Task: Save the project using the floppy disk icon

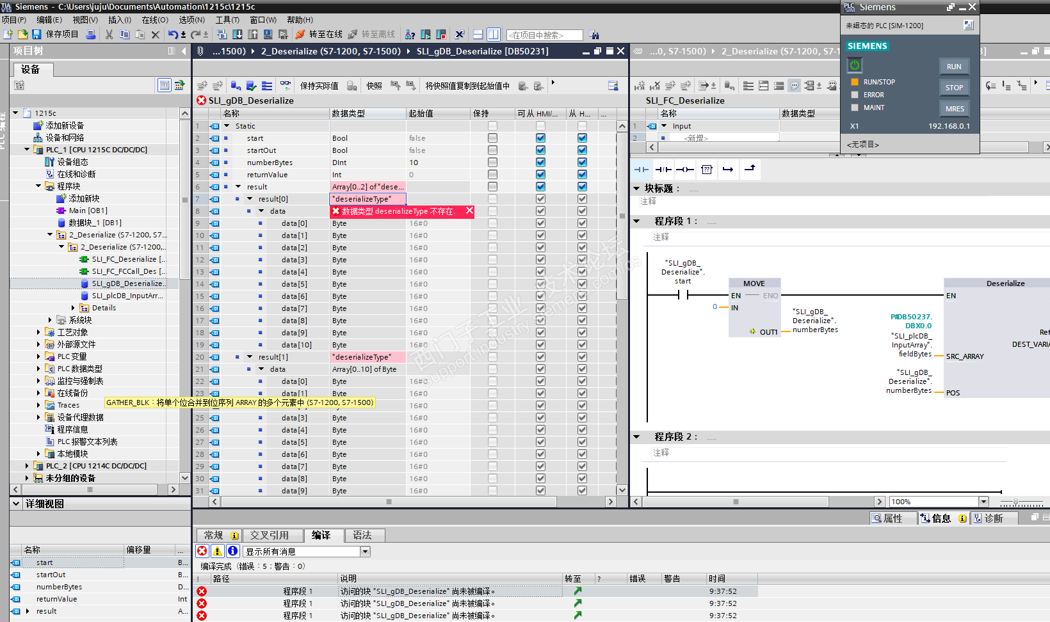Action: (36, 34)
